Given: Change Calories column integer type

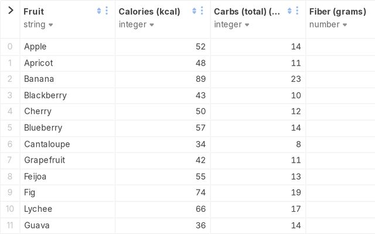Looking at the screenshot, I should tap(137, 25).
